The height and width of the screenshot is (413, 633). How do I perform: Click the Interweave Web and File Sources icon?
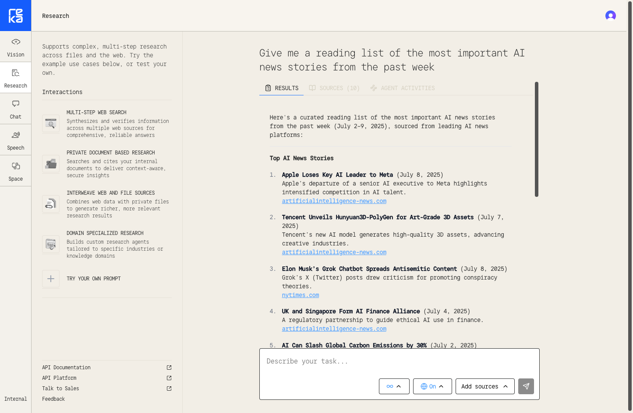tap(51, 204)
